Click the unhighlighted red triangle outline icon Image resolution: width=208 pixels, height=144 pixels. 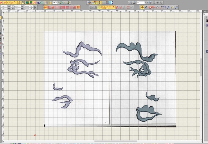[117, 7]
